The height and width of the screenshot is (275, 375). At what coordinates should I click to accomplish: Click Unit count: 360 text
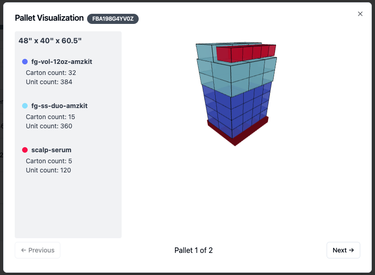point(49,126)
